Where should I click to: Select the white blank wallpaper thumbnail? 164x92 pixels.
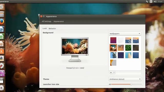(121, 40)
